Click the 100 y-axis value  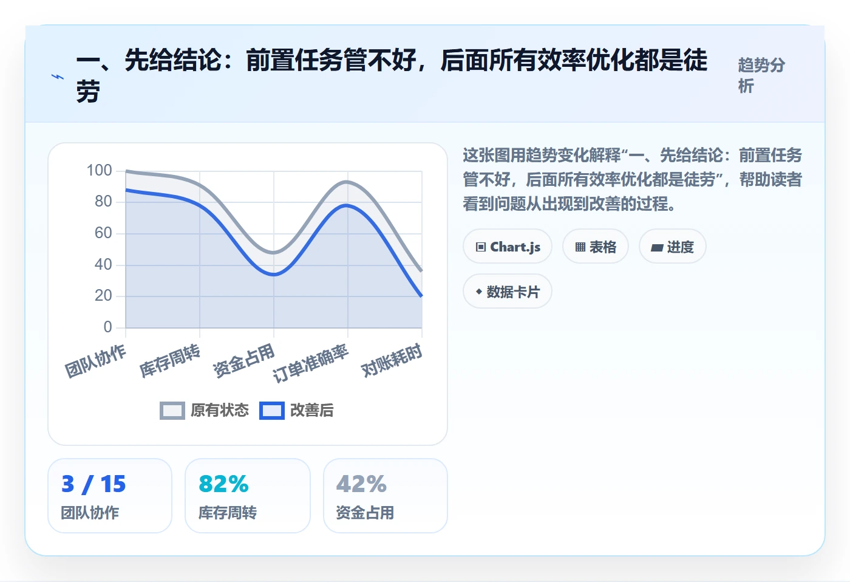99,170
